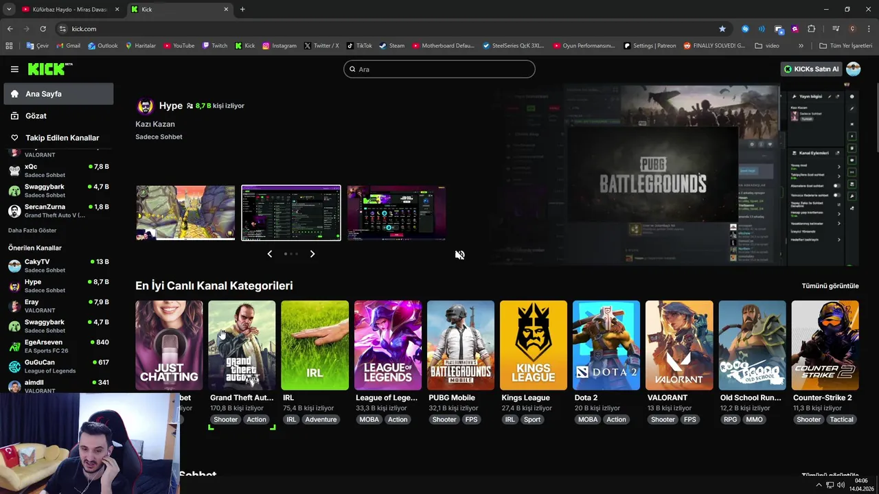879x494 pixels.
Task: Open the Kick hamburger sidebar menu
Action: tap(14, 69)
